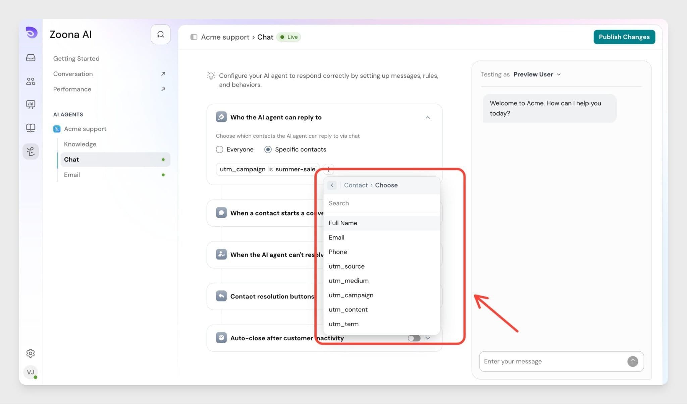Select Chat under Acme support
The height and width of the screenshot is (404, 687).
click(x=115, y=160)
